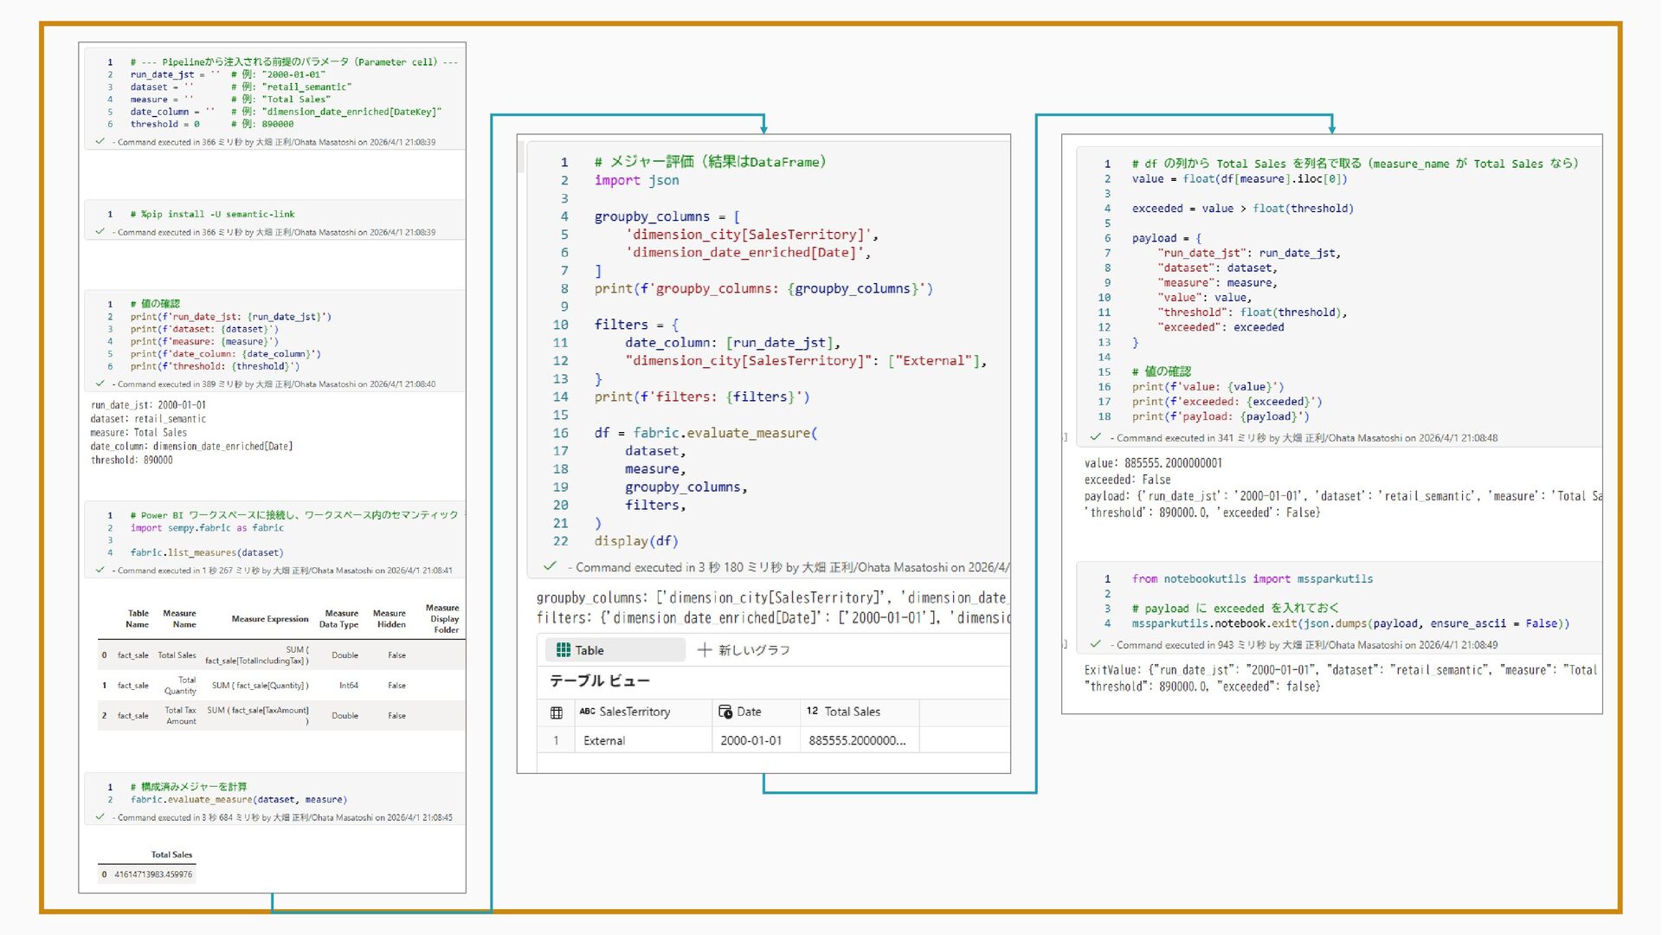The image size is (1662, 935).
Task: Click the SalesTerritory column header
Action: tap(635, 712)
